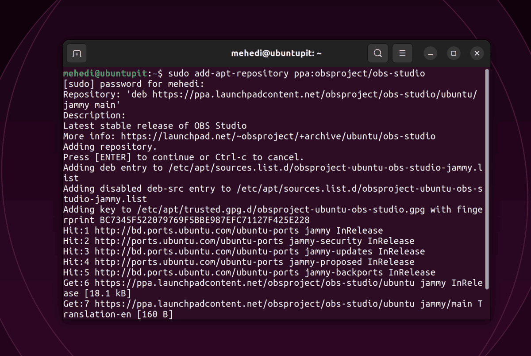This screenshot has height=356, width=531.
Task: Click the fingerprint BC7345F5... text
Action: (204, 220)
